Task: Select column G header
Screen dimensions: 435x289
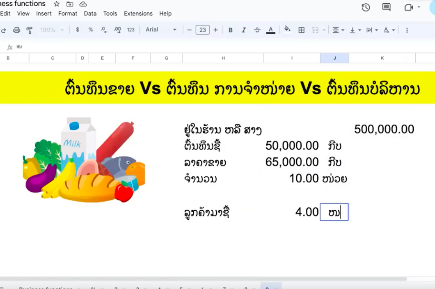Action: [x=167, y=58]
